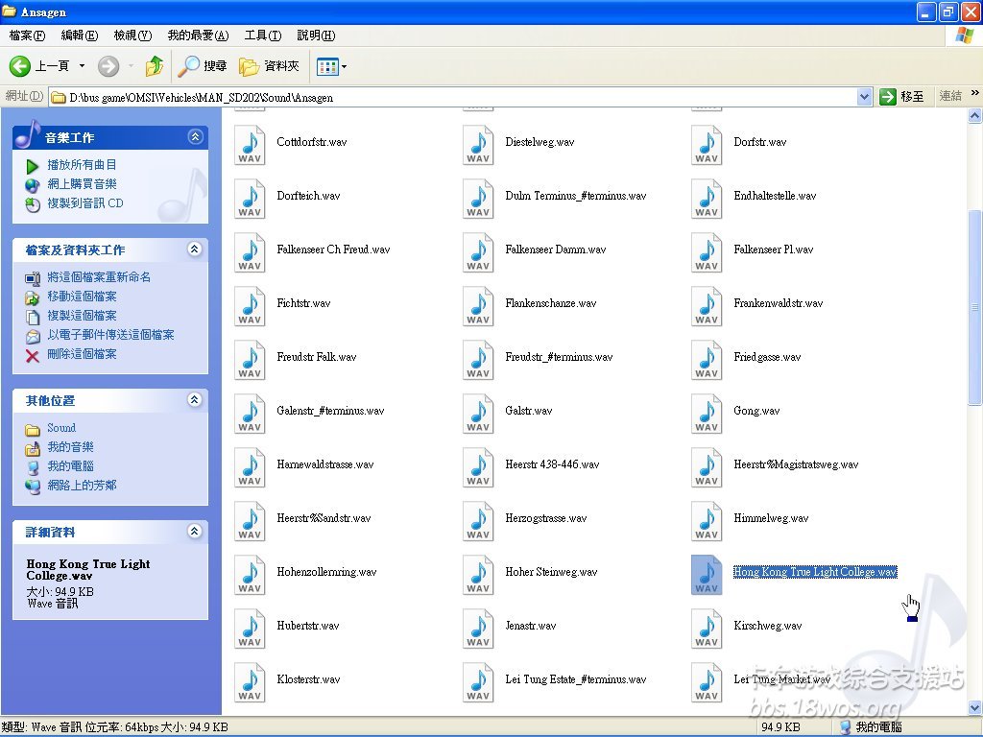
Task: Collapse the File and Folder Tasks panel
Action: pos(195,250)
